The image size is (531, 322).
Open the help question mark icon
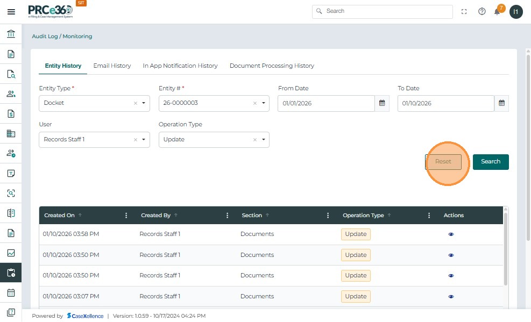[x=482, y=11]
